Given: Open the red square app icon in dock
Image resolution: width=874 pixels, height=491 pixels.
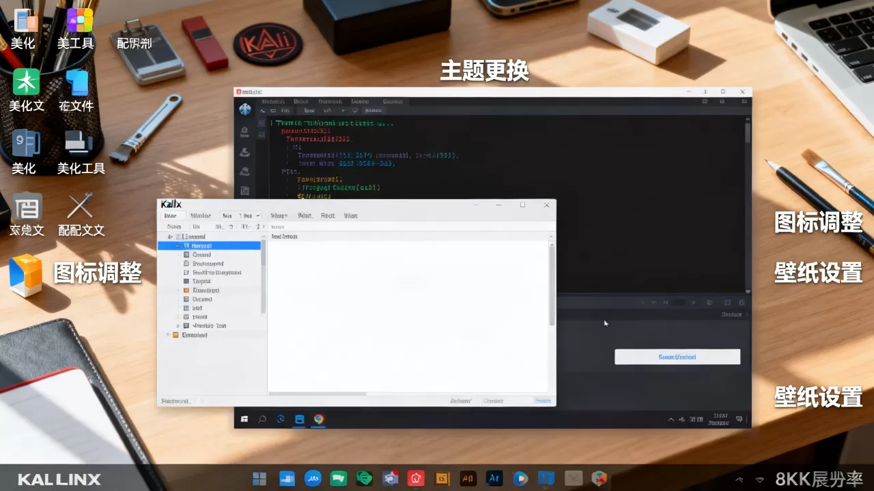Looking at the screenshot, I should pos(417,479).
